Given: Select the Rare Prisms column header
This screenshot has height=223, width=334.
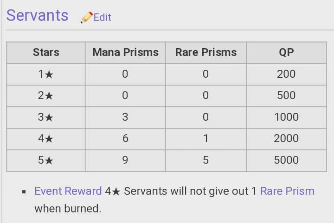Looking at the screenshot, I should [x=206, y=53].
